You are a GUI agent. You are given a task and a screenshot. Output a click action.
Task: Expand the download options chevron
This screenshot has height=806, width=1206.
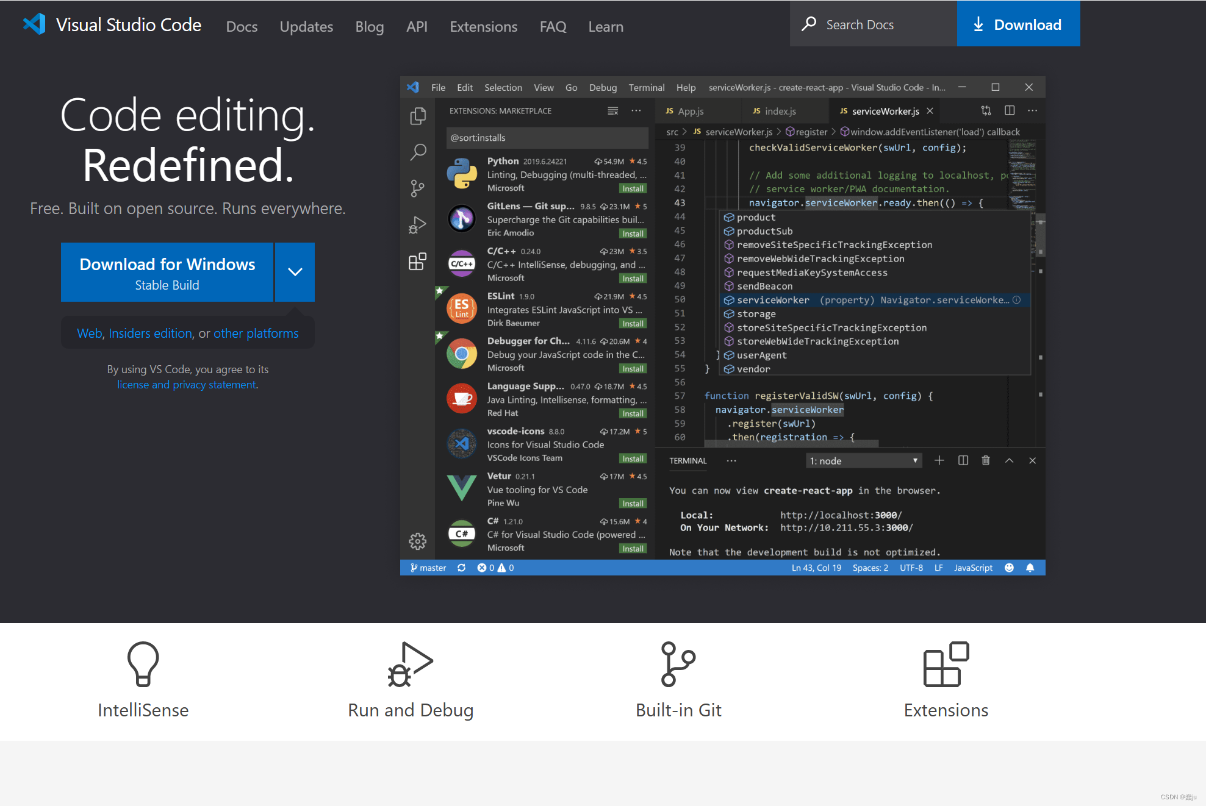tap(295, 272)
